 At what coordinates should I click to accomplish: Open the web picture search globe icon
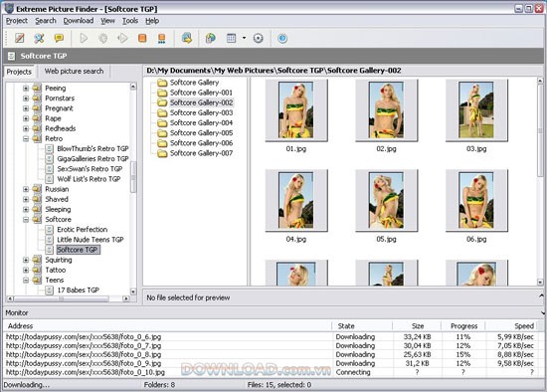click(x=211, y=38)
